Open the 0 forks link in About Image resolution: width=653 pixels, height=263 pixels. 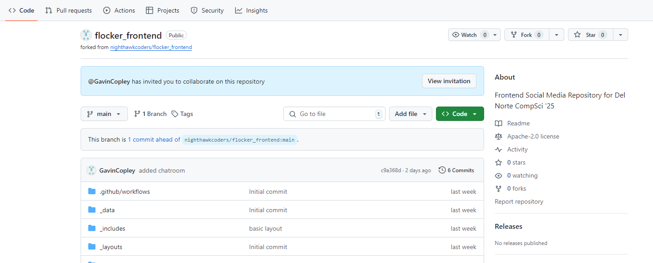point(517,188)
